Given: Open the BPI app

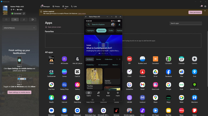Looking at the screenshot, I should pos(129,59).
